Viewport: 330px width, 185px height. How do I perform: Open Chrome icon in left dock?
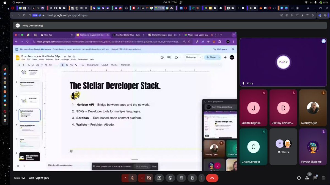coord(5,105)
